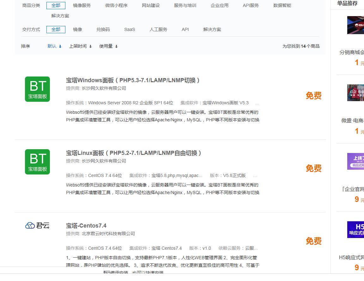This screenshot has width=364, height=281.
Task: Open 分销商城 recommended product thumbnail
Action: point(356,25)
